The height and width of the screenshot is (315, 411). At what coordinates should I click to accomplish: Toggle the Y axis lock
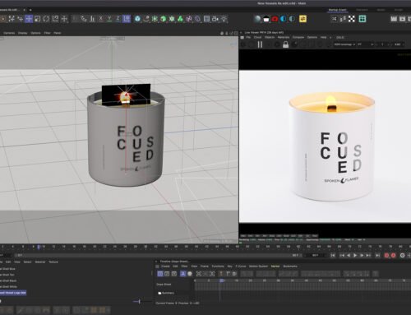pyautogui.click(x=109, y=19)
